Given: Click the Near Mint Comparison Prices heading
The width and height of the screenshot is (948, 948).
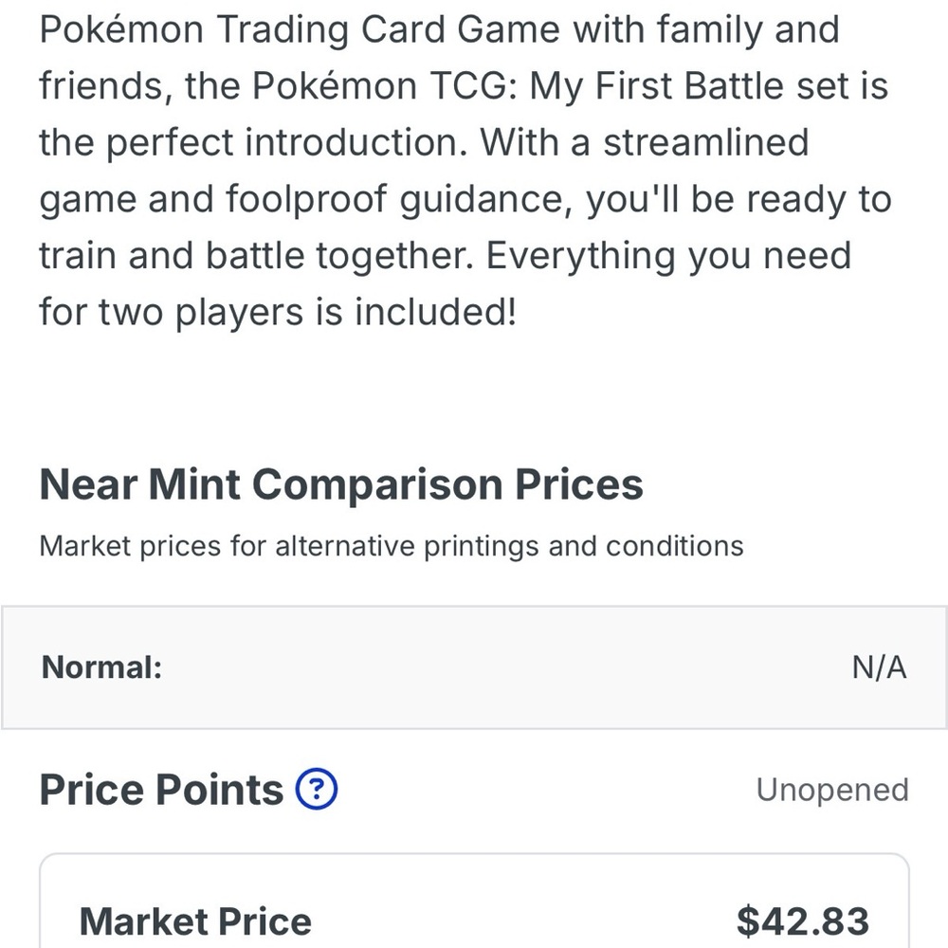Looking at the screenshot, I should 341,484.
